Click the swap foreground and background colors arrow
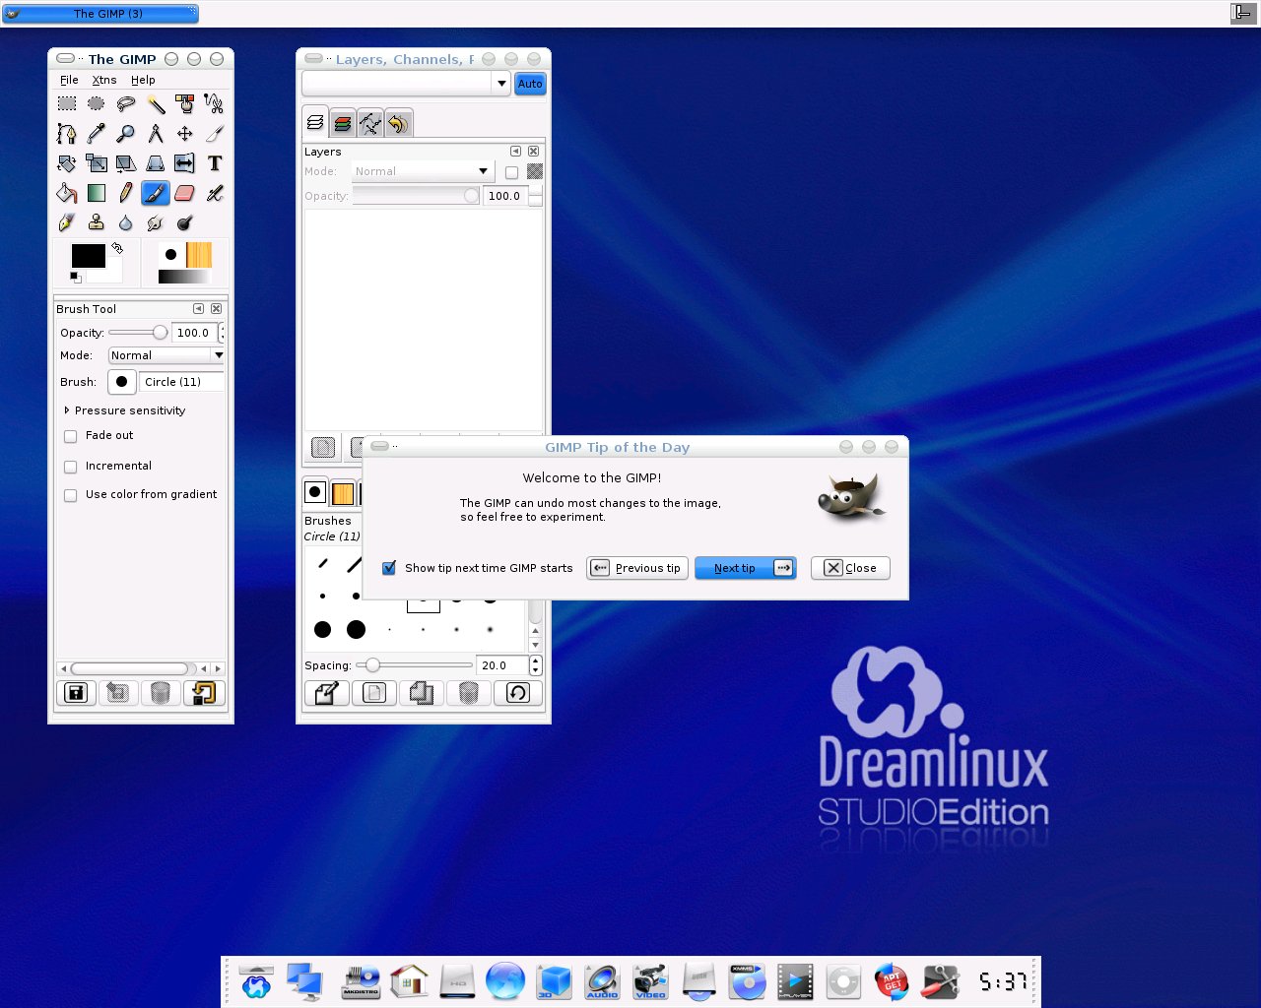The height and width of the screenshot is (1008, 1261). [117, 248]
